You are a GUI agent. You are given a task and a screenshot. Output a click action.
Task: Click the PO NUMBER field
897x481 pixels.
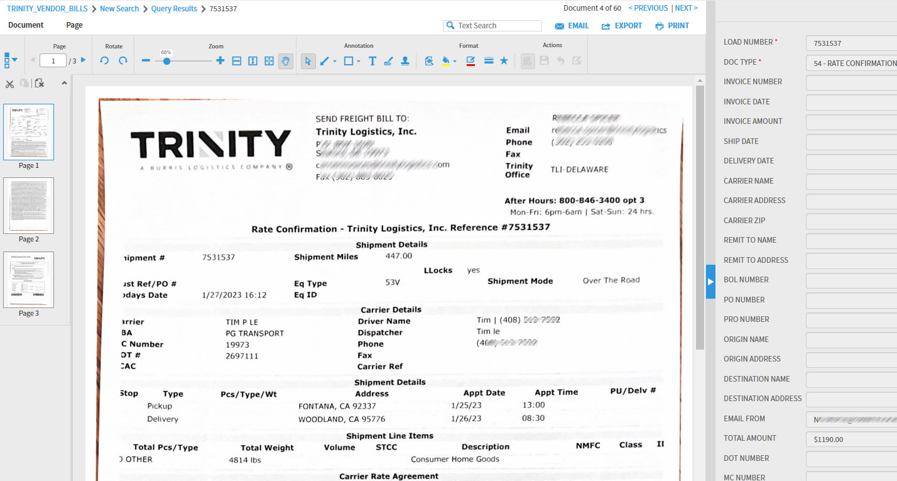point(851,301)
